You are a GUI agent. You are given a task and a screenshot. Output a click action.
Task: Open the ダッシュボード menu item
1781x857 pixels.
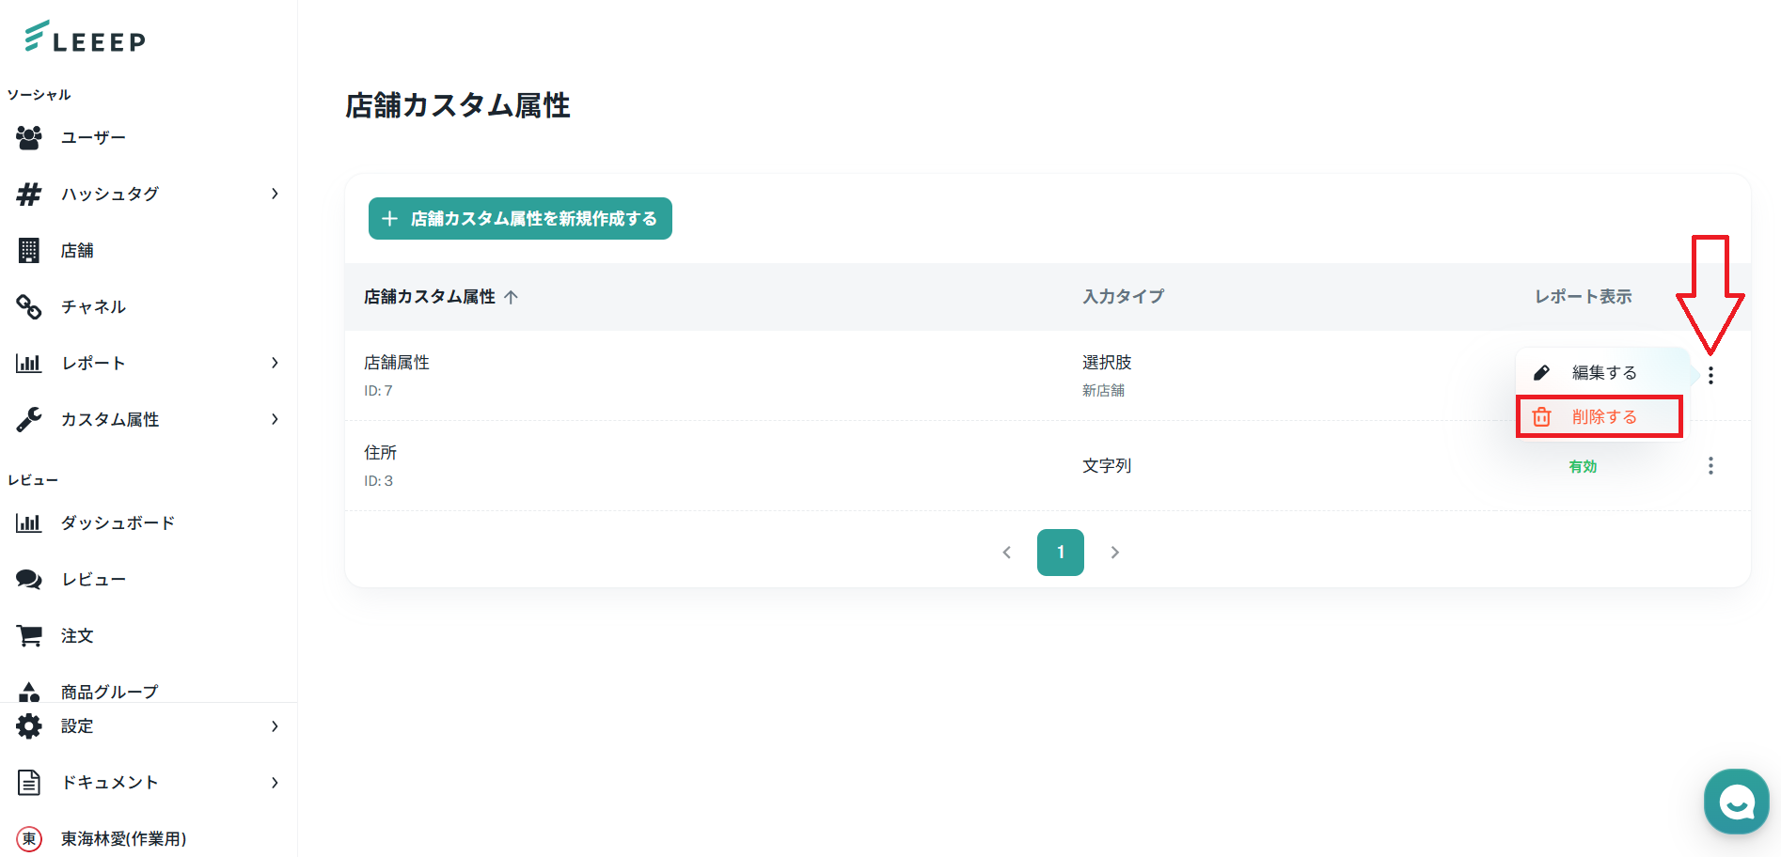118,523
